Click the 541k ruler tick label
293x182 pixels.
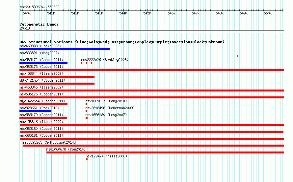coord(51,13)
